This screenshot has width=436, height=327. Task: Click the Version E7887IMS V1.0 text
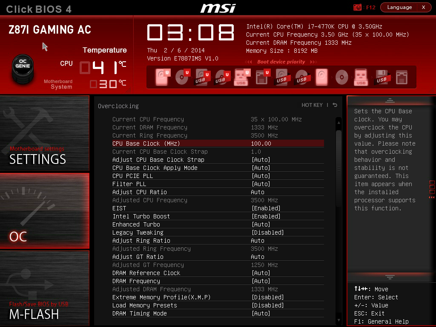point(182,58)
